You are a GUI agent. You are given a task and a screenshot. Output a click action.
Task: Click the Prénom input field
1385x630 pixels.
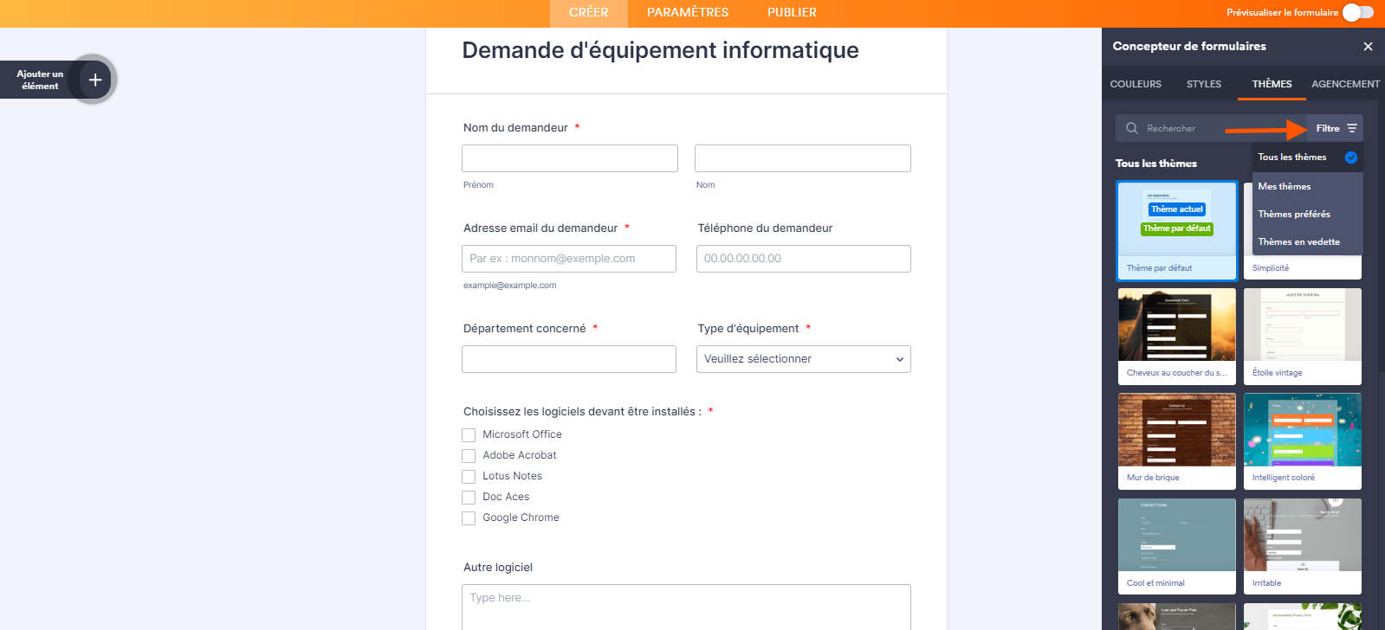[570, 158]
